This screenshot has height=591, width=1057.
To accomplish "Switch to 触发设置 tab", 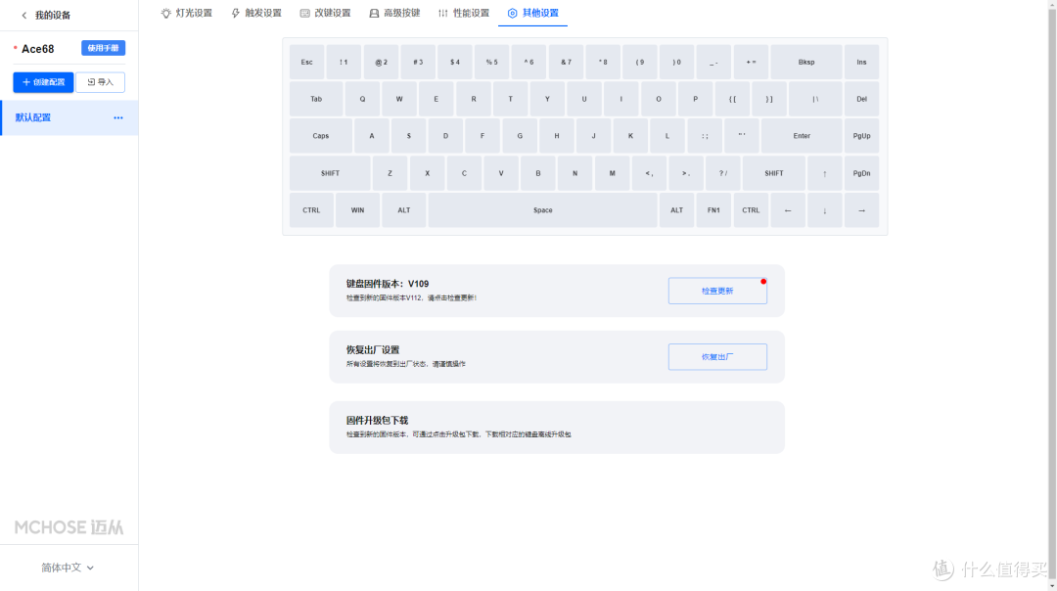I will [x=256, y=13].
